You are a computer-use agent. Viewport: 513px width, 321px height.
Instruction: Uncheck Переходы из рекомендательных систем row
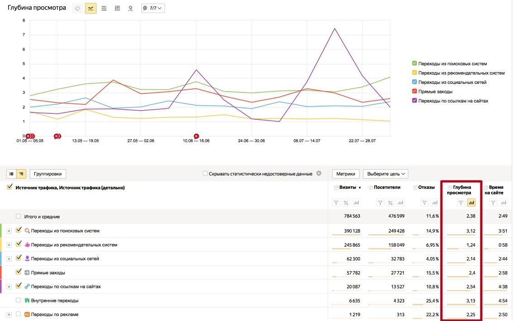(x=19, y=244)
